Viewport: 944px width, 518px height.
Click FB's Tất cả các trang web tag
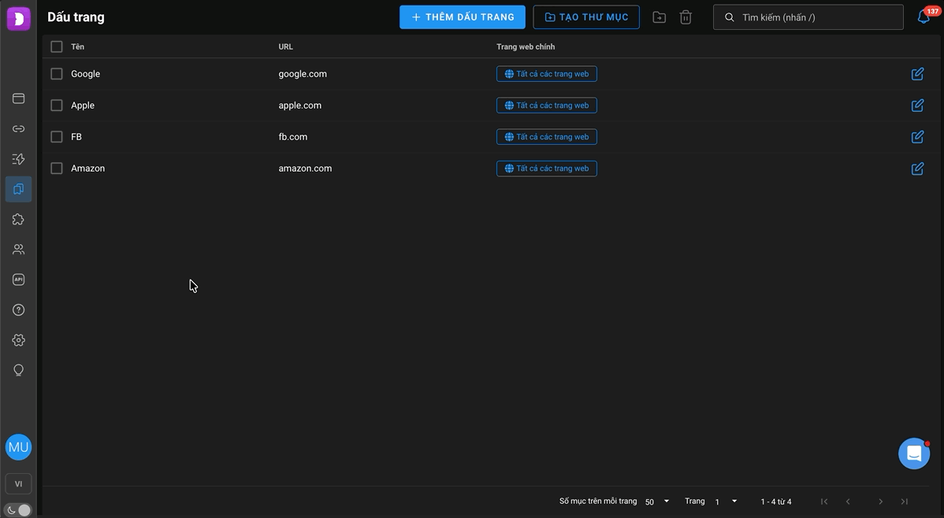click(x=547, y=136)
